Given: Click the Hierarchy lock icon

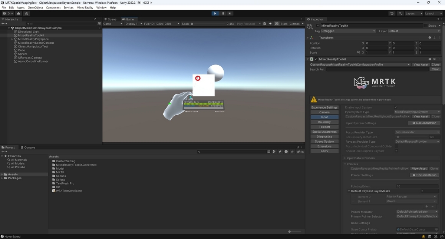Looking at the screenshot, I should click(x=95, y=19).
